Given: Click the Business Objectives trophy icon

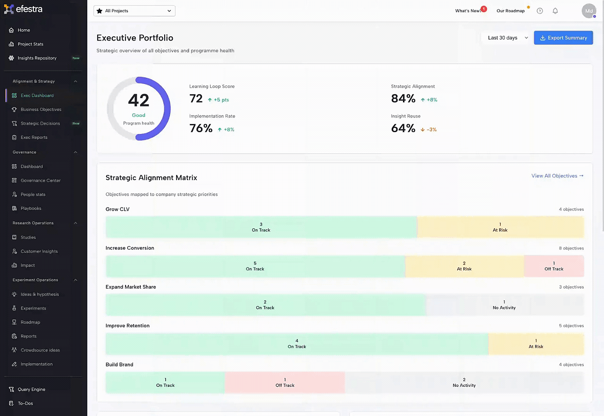Looking at the screenshot, I should point(15,109).
